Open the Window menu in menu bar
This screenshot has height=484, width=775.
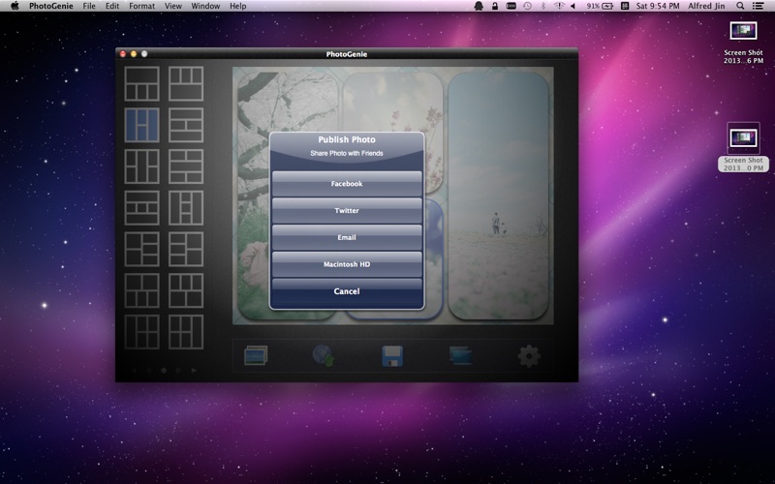coord(205,6)
